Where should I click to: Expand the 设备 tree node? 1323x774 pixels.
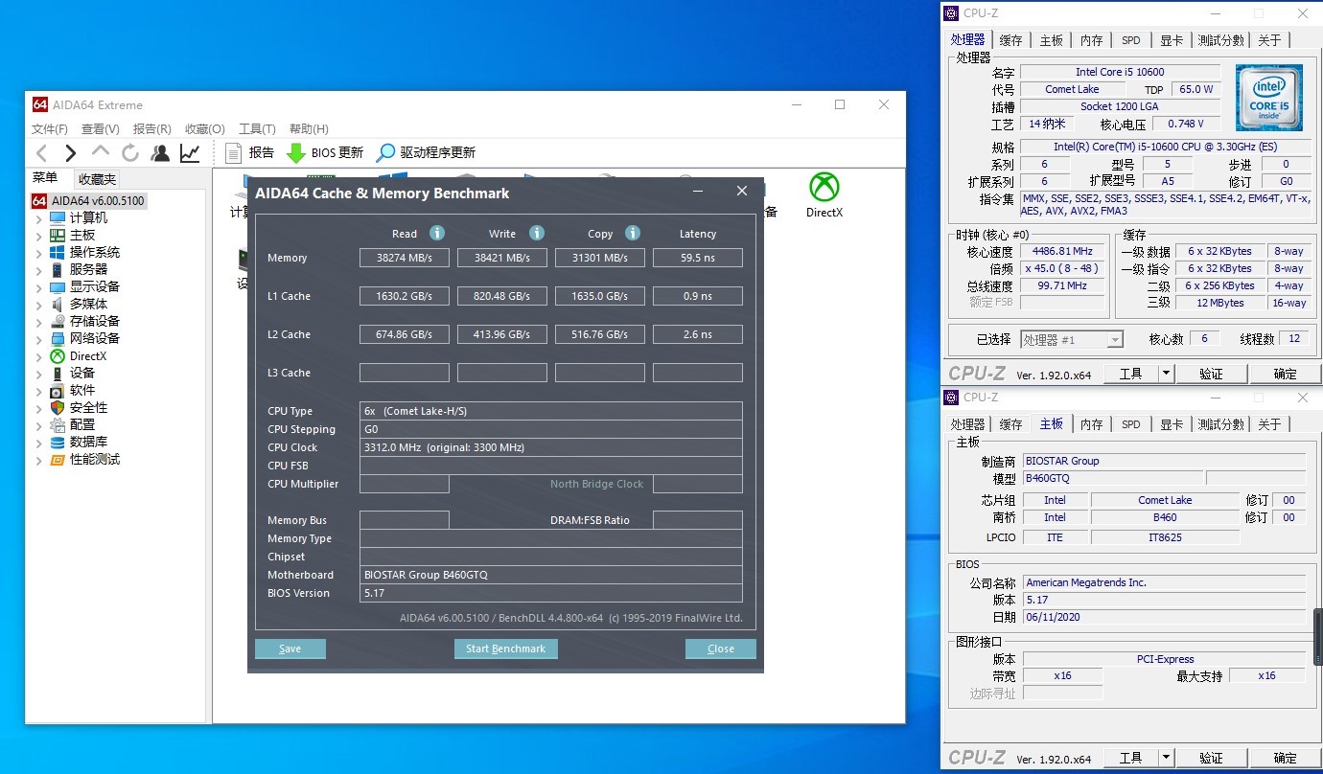tap(39, 374)
